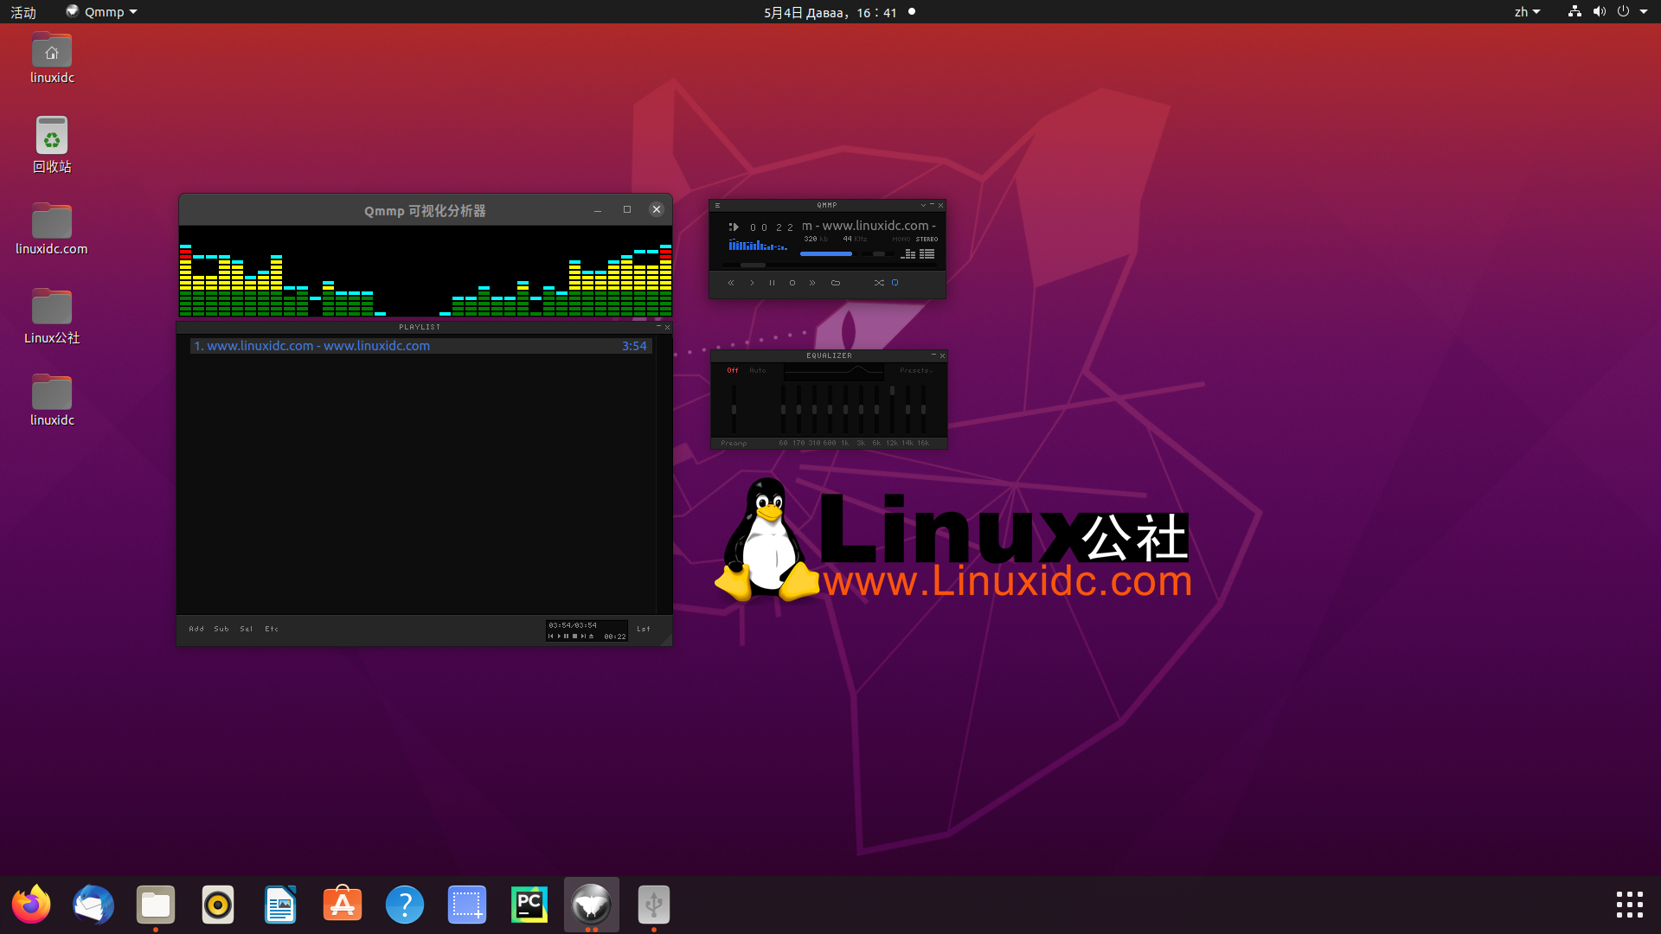Open PyCharm from the dock
This screenshot has height=934, width=1661.
click(x=529, y=905)
